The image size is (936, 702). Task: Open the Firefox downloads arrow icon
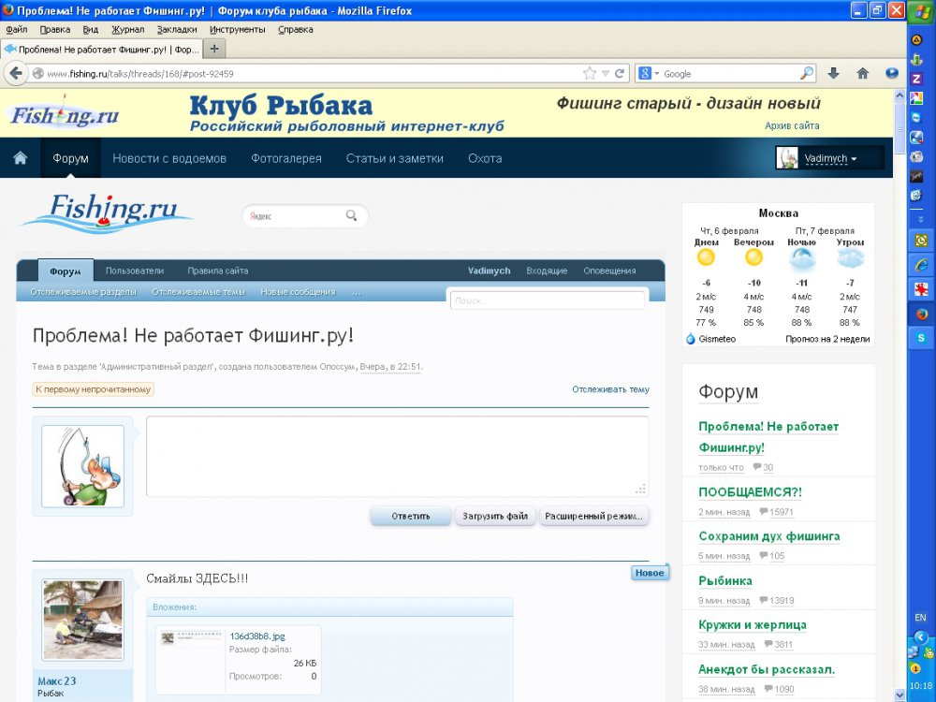tap(834, 73)
